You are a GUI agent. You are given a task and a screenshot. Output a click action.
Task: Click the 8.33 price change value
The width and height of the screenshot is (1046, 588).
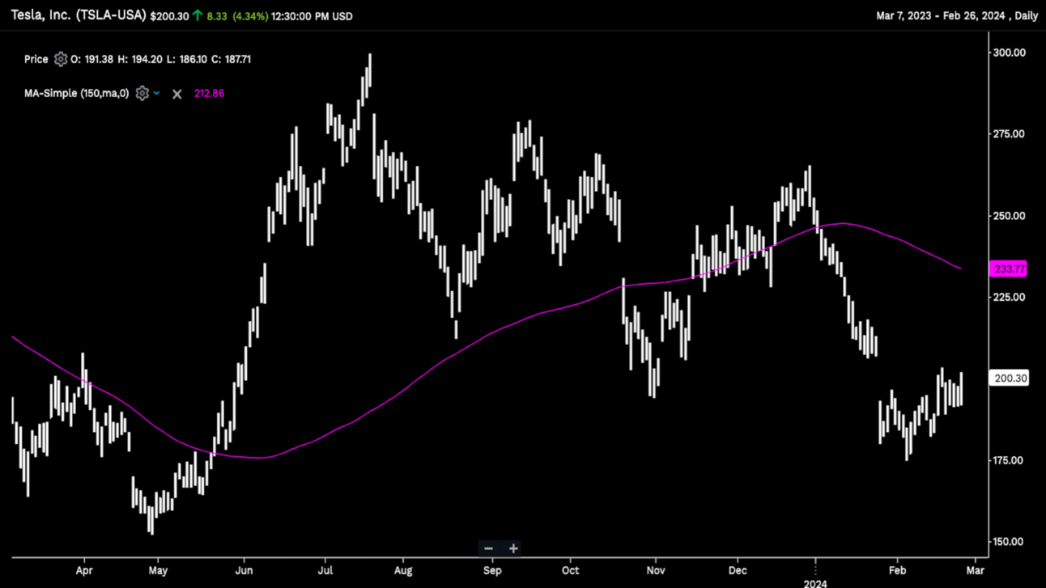pyautogui.click(x=217, y=16)
